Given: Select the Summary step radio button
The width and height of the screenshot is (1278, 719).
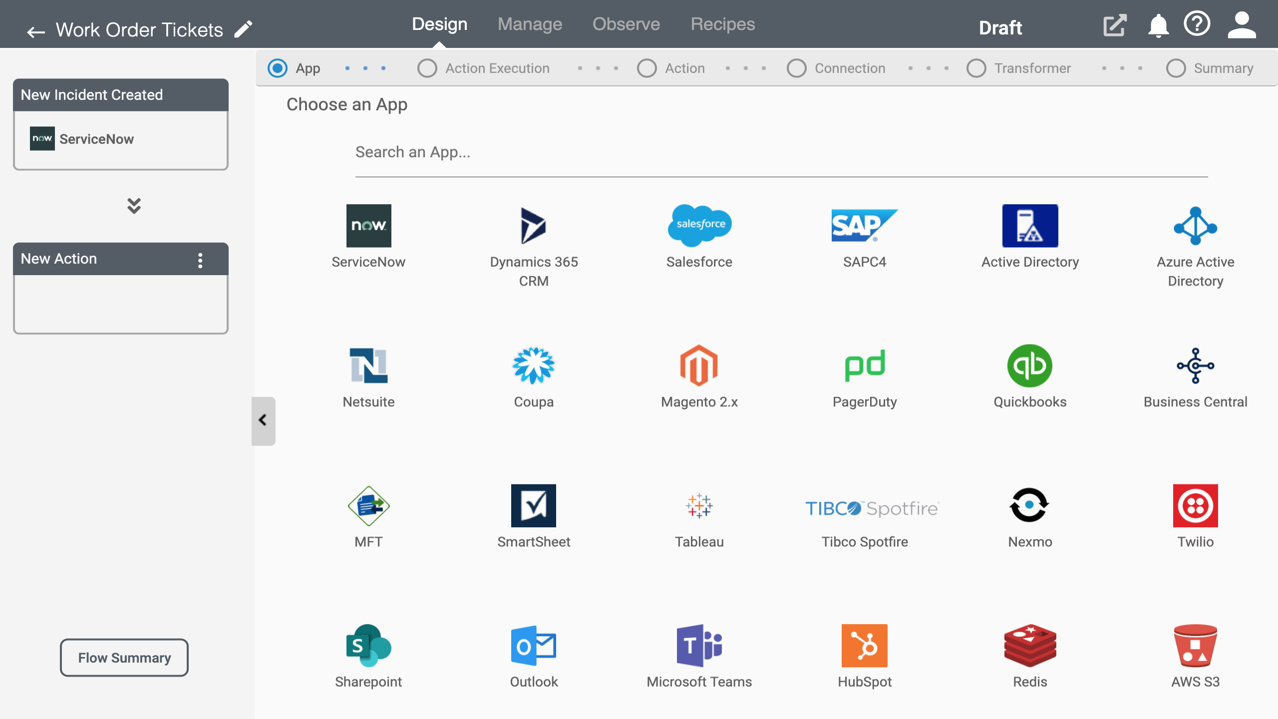Looking at the screenshot, I should click(x=1176, y=68).
